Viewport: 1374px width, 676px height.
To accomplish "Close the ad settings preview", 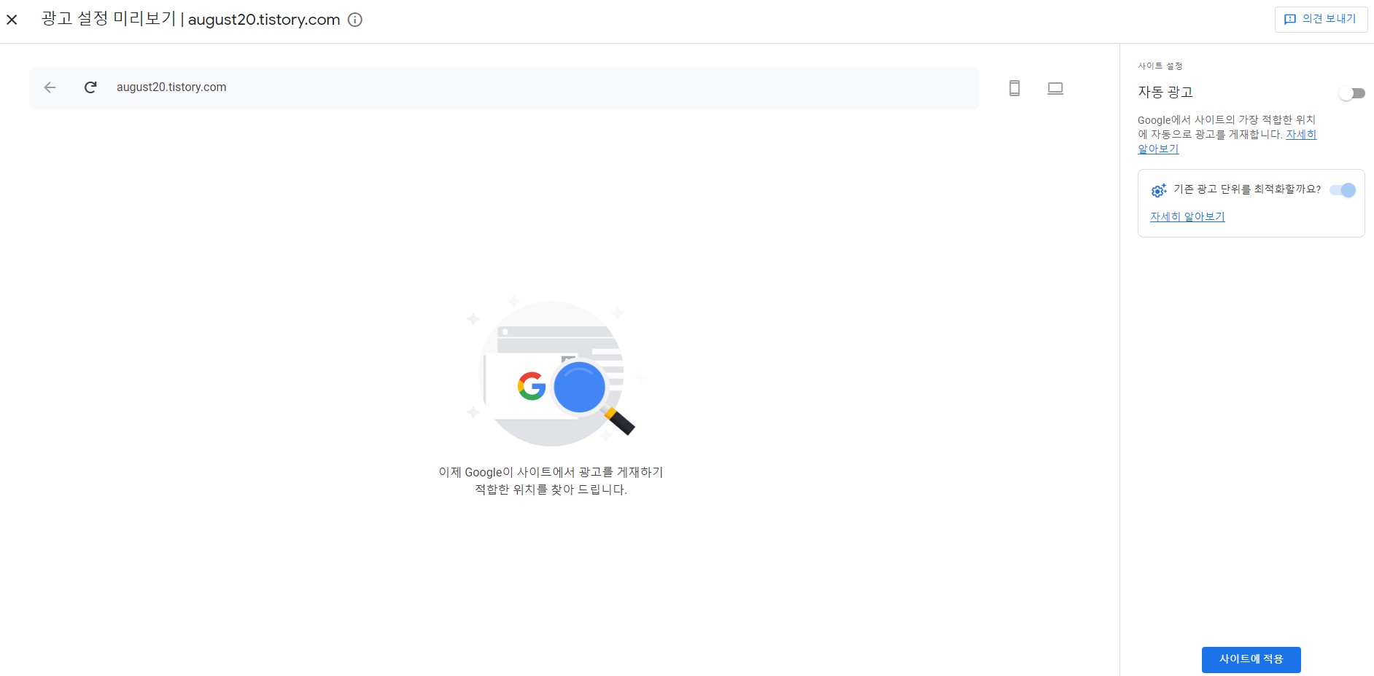I will click(x=12, y=20).
